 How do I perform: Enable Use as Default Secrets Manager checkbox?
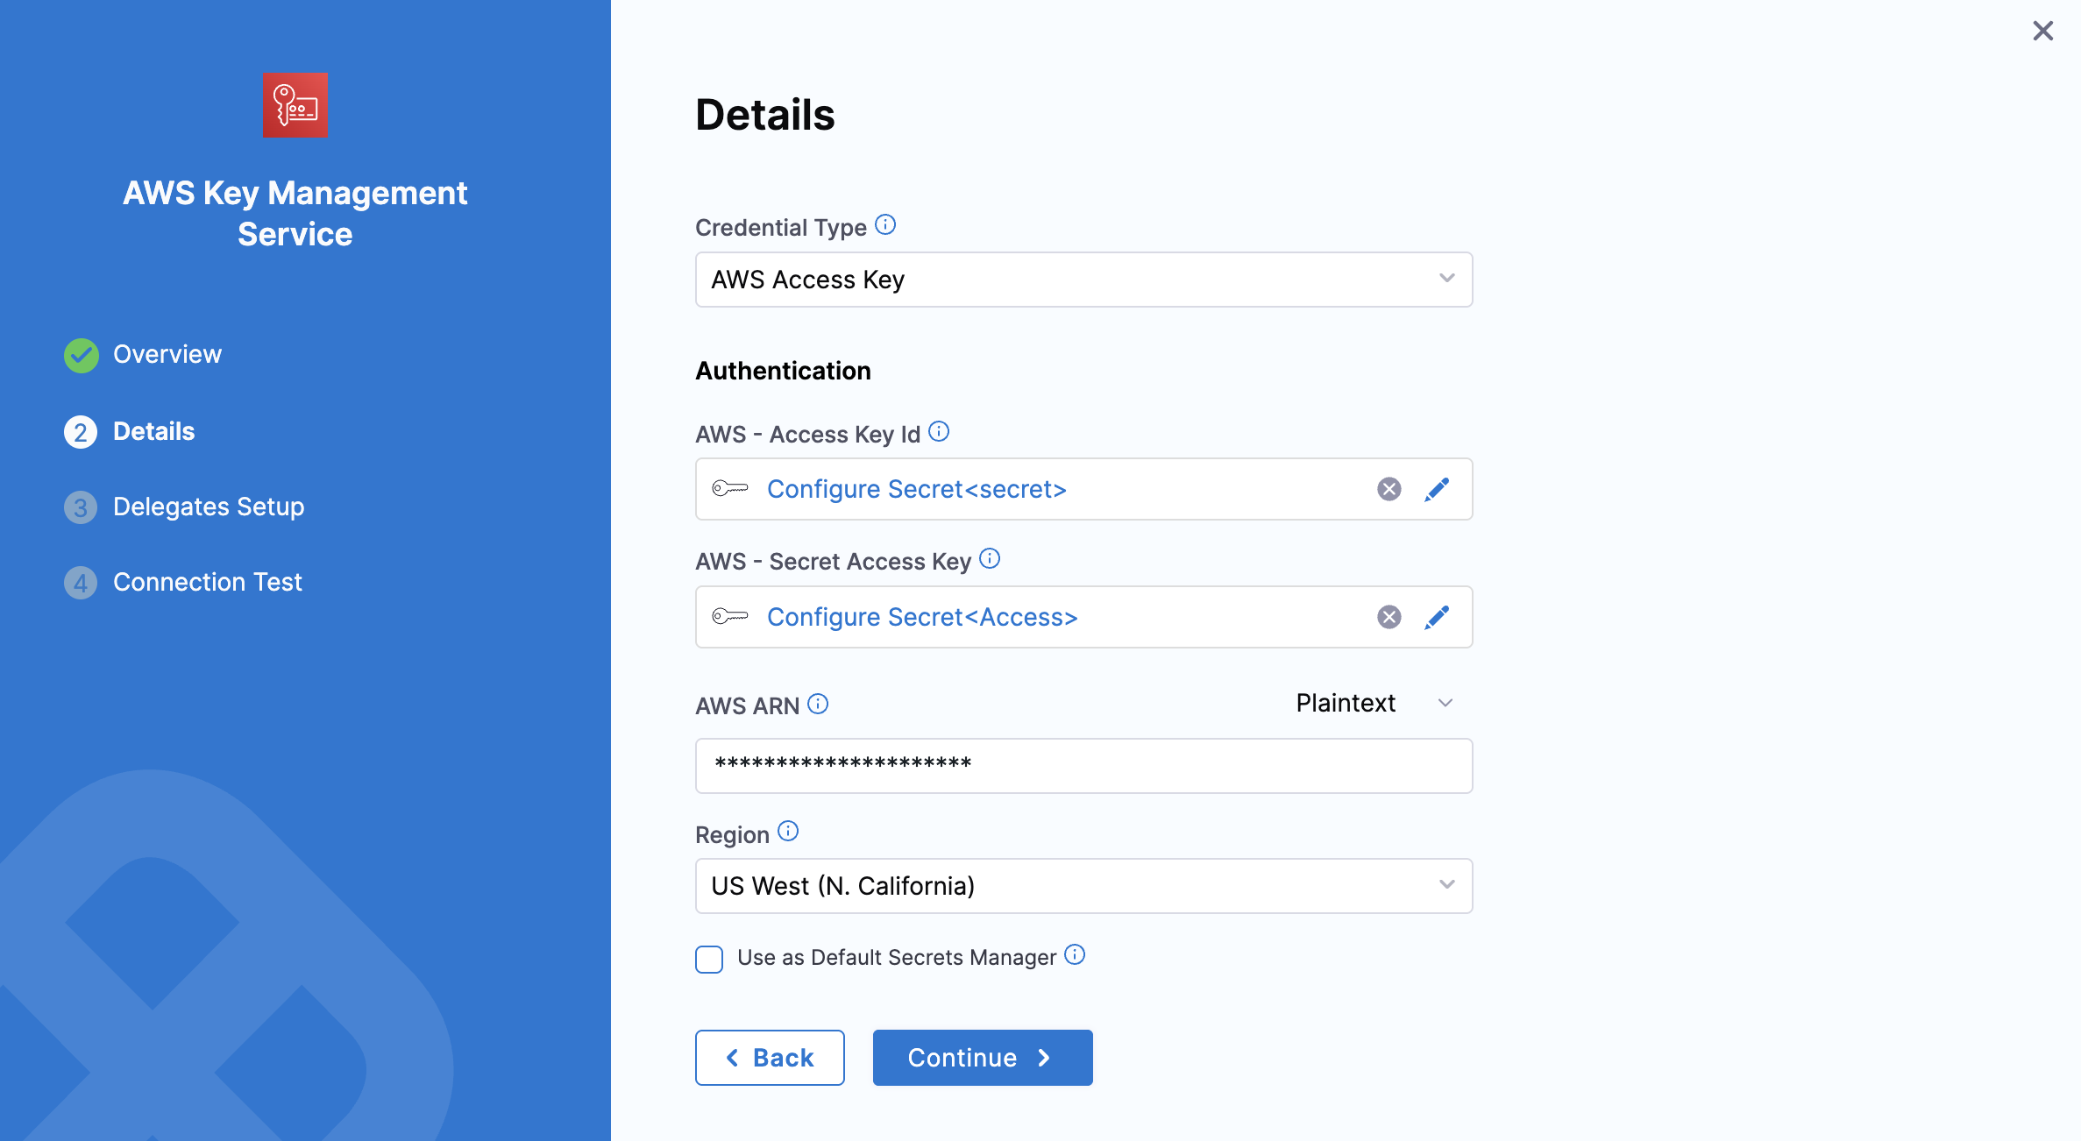coord(709,959)
